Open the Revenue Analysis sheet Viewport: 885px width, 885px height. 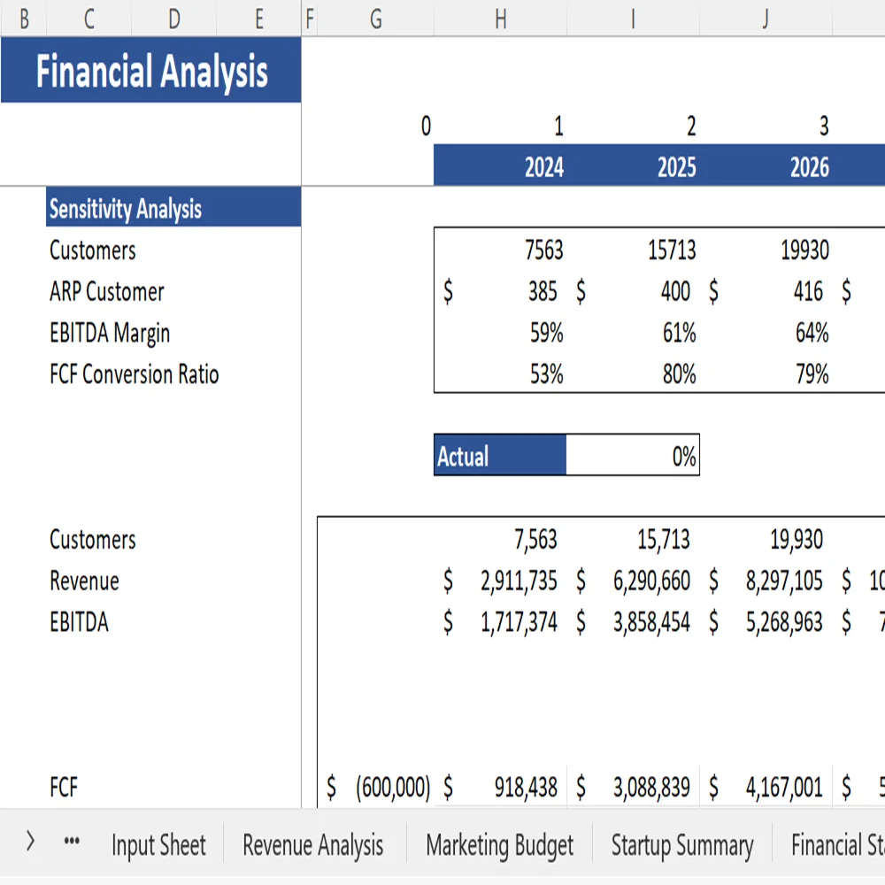(x=312, y=845)
